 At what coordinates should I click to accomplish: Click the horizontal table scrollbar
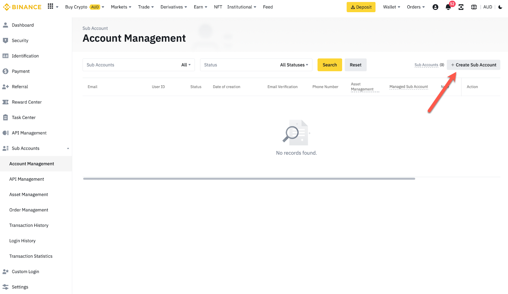pos(249,179)
